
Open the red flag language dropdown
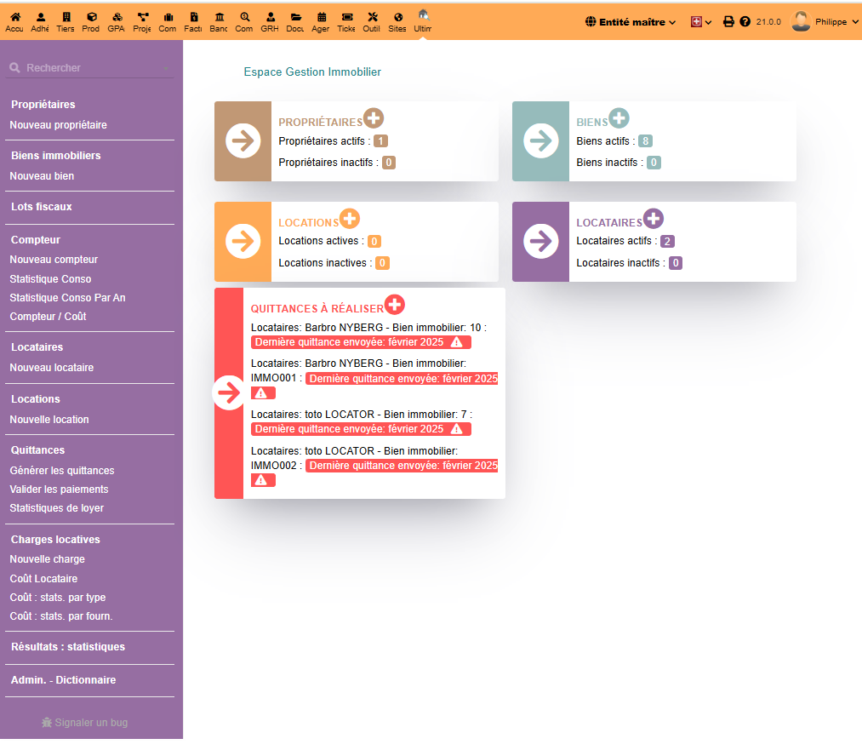(x=701, y=22)
